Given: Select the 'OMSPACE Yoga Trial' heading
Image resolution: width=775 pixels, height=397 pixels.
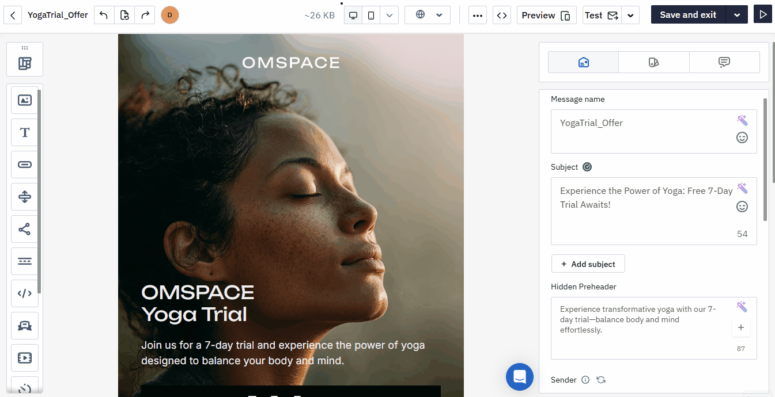Looking at the screenshot, I should tap(198, 303).
